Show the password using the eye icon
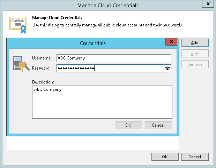216x168 pixels. click(x=167, y=69)
